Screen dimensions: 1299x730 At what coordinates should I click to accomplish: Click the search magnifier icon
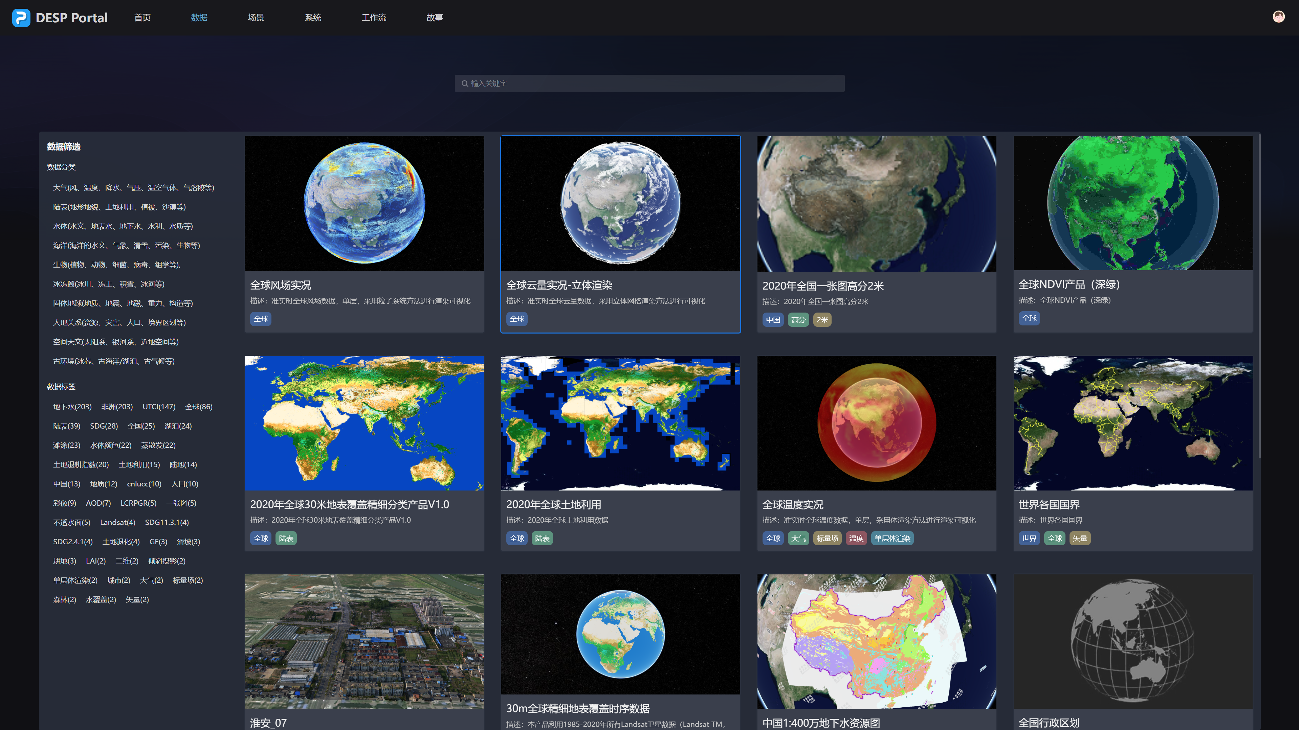click(x=464, y=84)
